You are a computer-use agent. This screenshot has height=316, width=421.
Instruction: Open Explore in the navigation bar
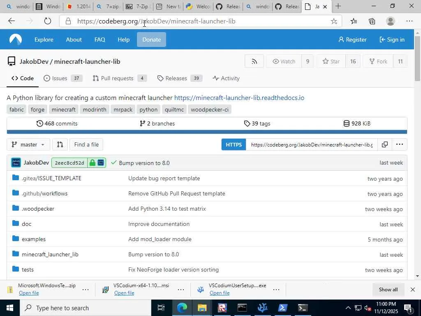[x=44, y=39]
